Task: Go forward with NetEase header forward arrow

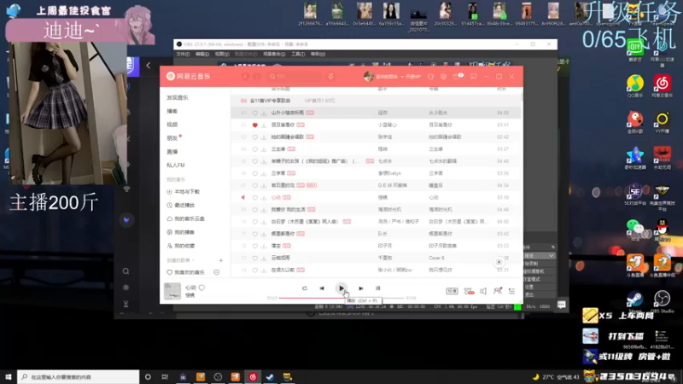Action: (x=257, y=76)
